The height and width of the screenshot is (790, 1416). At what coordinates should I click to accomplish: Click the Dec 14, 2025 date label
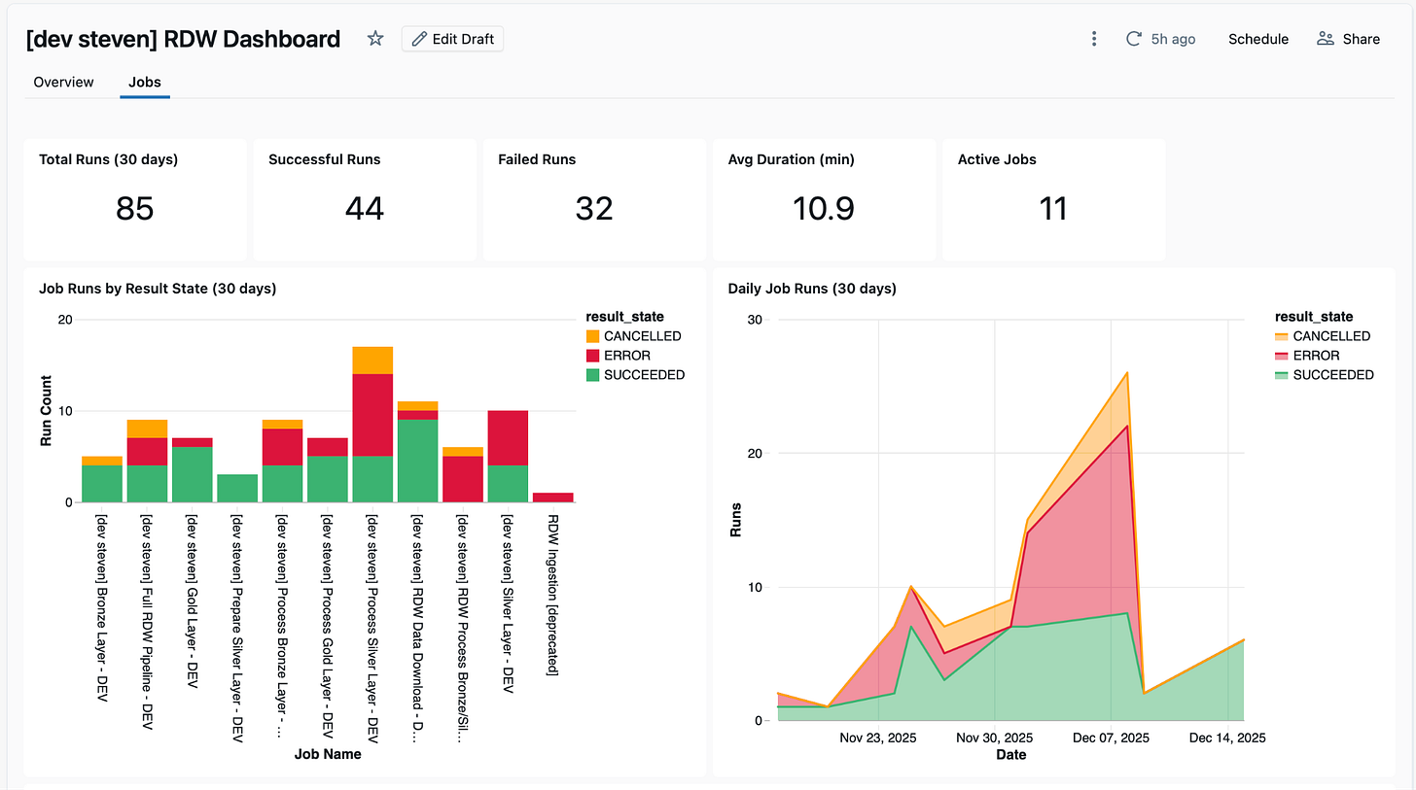1227,738
